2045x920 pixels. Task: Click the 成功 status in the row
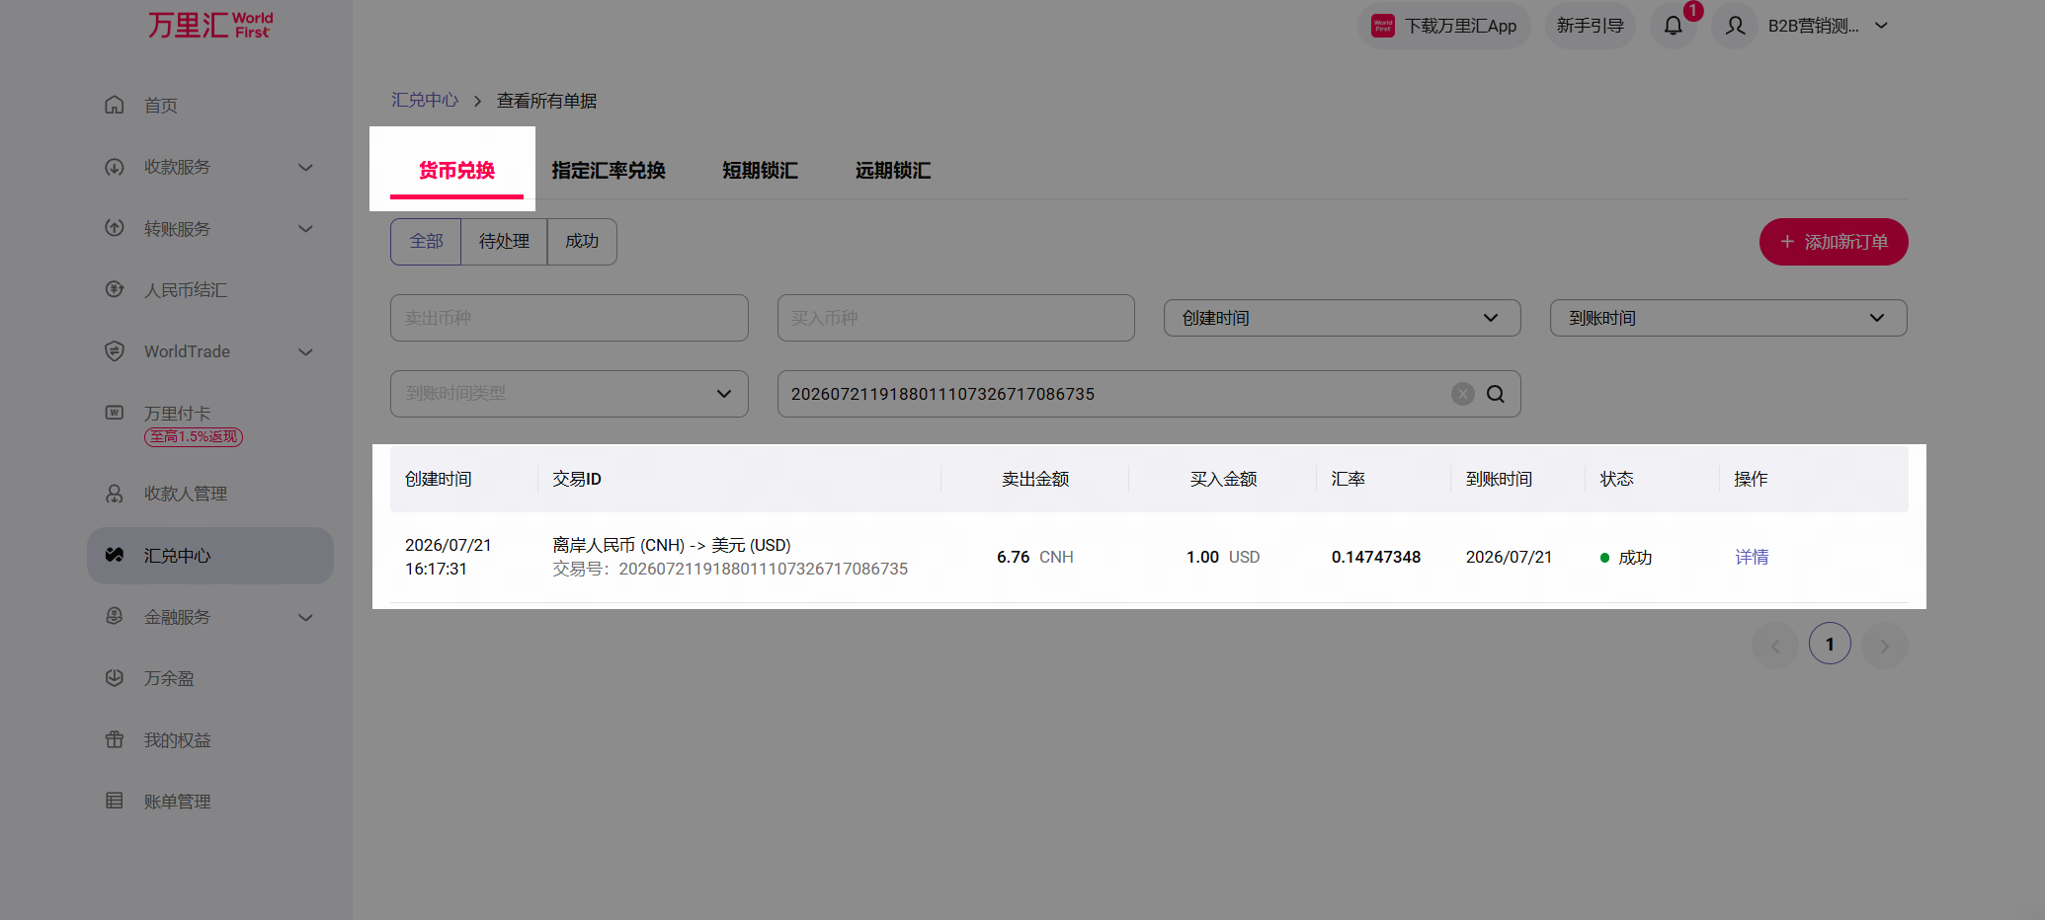[x=1626, y=558]
